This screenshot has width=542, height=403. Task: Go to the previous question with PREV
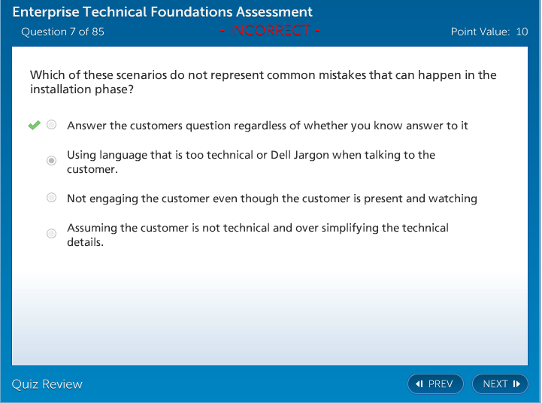(435, 384)
